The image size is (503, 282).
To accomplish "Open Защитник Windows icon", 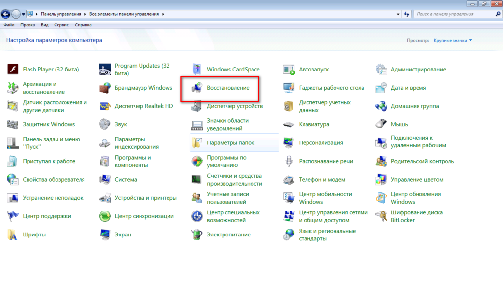I will point(12,124).
